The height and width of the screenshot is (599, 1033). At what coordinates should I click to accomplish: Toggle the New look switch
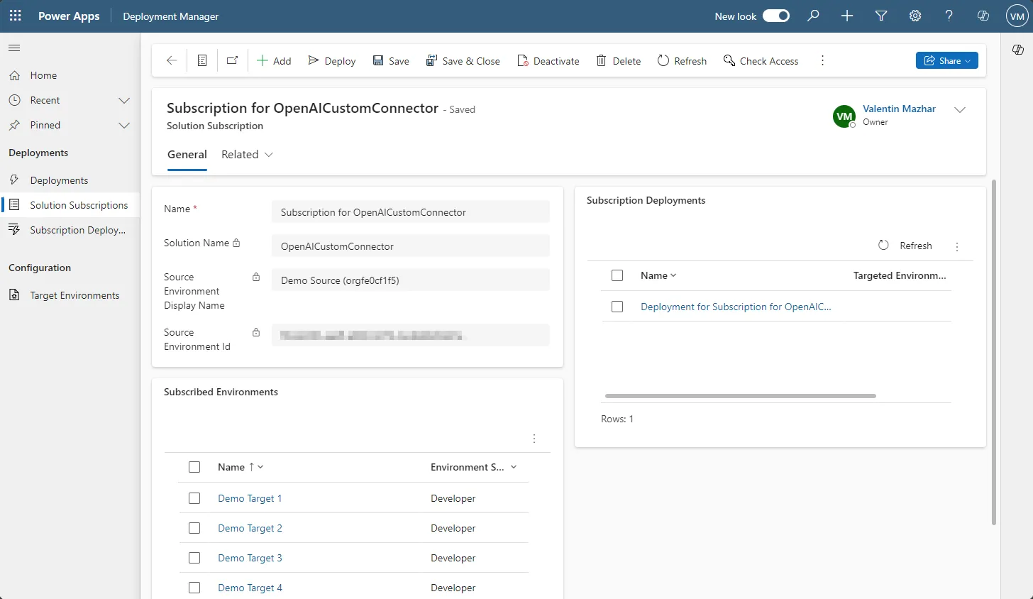pyautogui.click(x=776, y=16)
